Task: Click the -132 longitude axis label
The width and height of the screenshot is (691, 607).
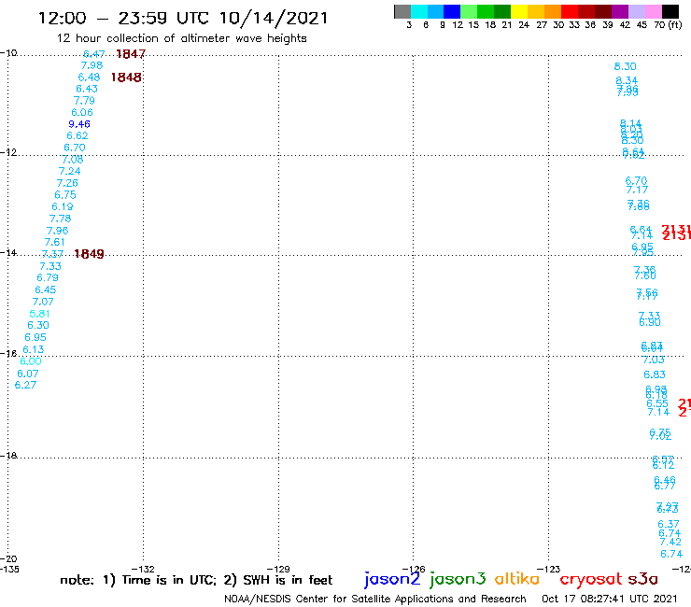Action: click(143, 569)
